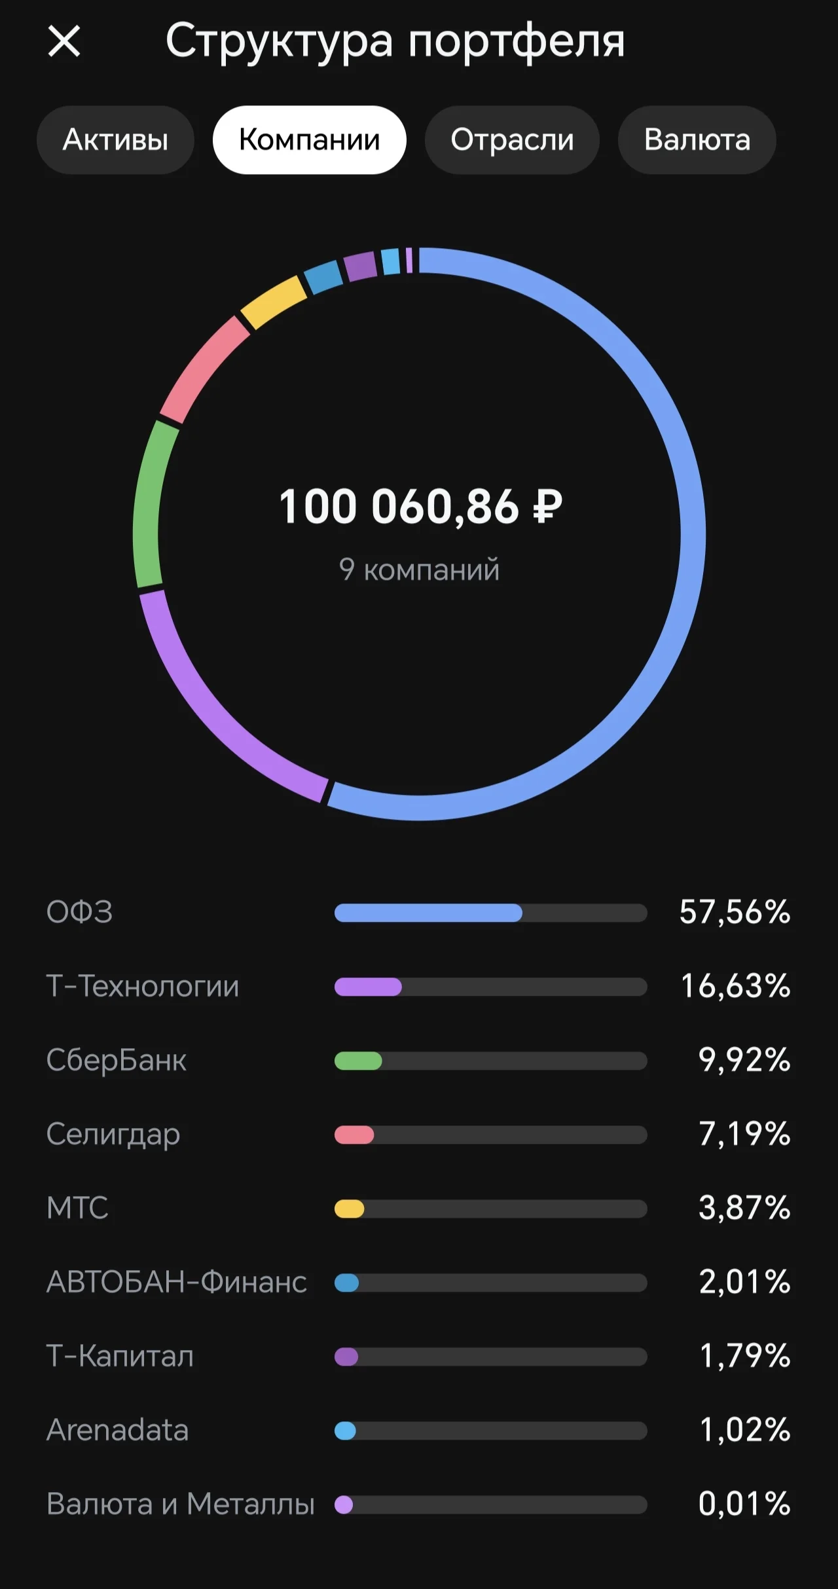Open the Т-Технологии row label
The width and height of the screenshot is (838, 1589).
(x=143, y=986)
